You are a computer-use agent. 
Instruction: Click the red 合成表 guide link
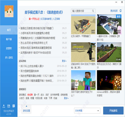tap(30, 95)
